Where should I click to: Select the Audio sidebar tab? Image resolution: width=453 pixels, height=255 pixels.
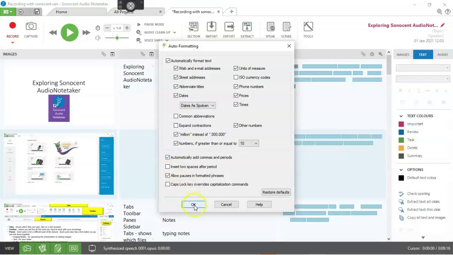point(442,55)
